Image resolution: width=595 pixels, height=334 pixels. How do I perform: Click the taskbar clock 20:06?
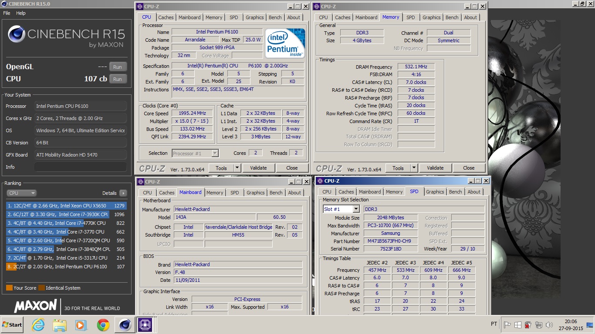tap(570, 321)
